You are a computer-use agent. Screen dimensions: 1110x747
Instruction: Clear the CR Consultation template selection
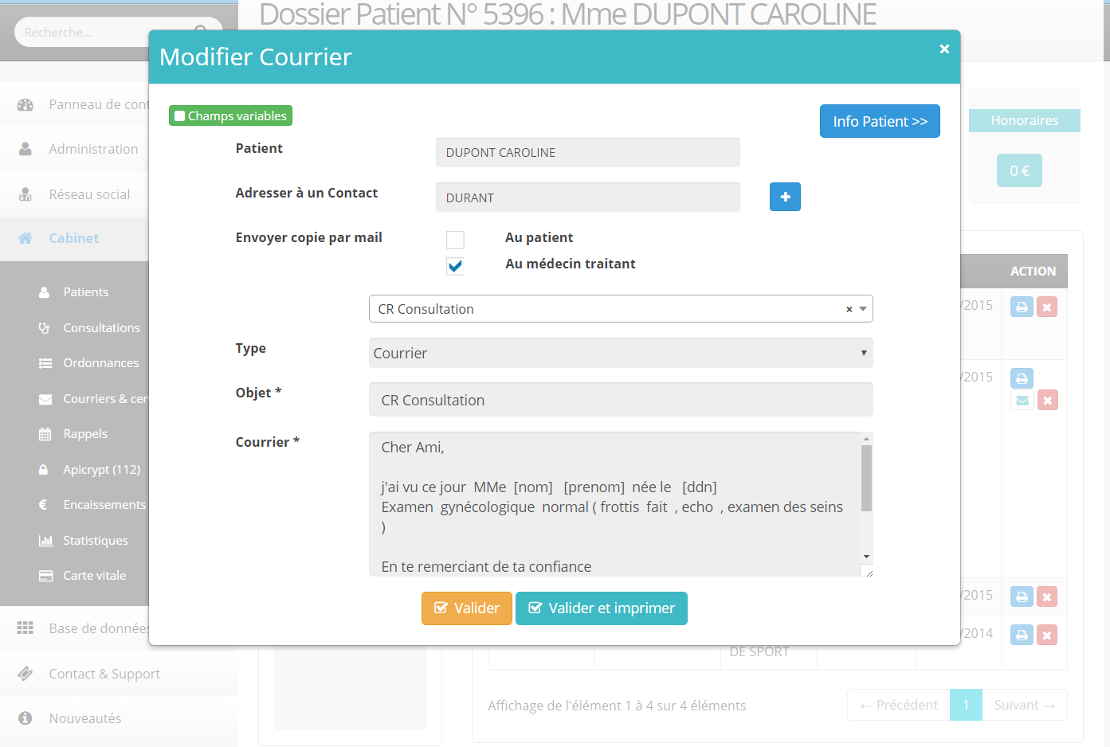point(849,309)
